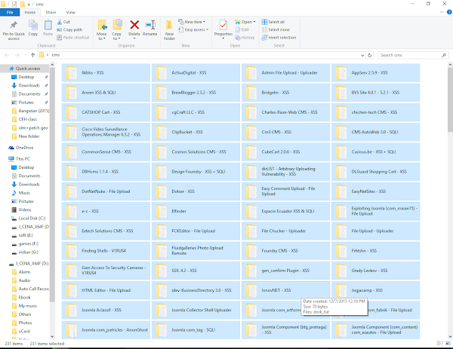Select the 6kbbs - XSS folder
Viewport: 453px width, 349px height.
(x=106, y=72)
